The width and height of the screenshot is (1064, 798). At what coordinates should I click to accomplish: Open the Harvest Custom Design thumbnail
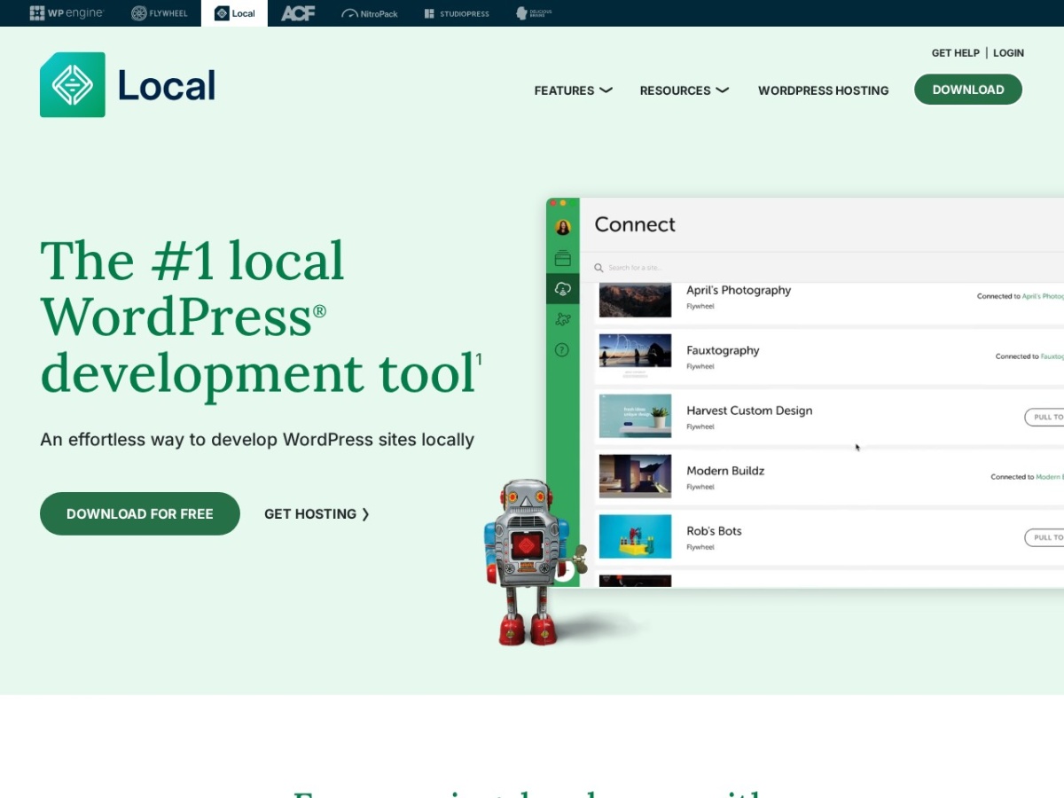635,416
